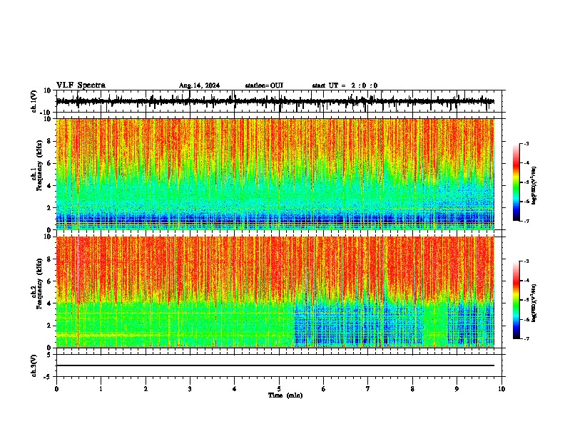This screenshot has height=436, width=565.
Task: Click the "start UT = 2 : 0 : 0" label
Action: point(345,85)
